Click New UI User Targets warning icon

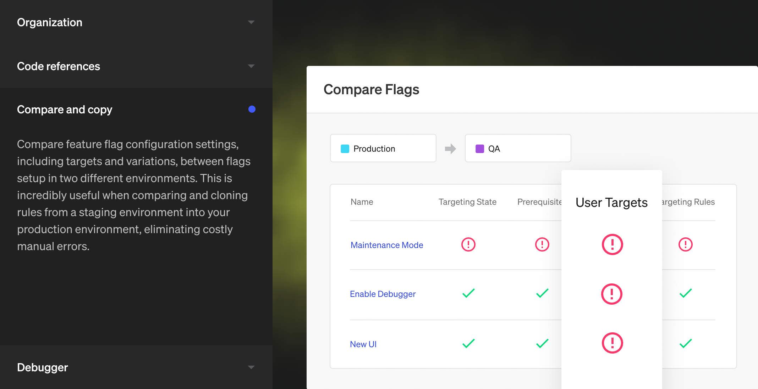coord(612,343)
